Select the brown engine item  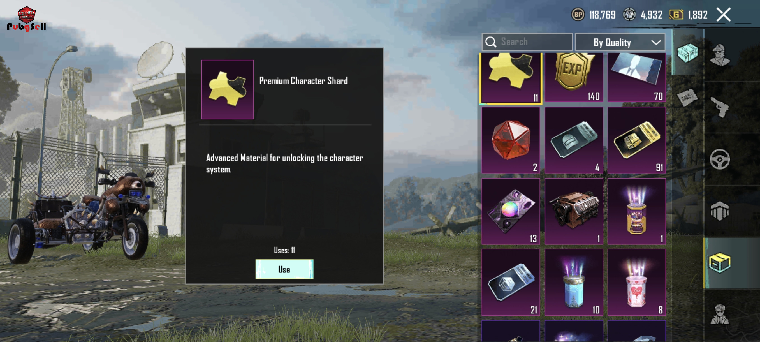(574, 211)
